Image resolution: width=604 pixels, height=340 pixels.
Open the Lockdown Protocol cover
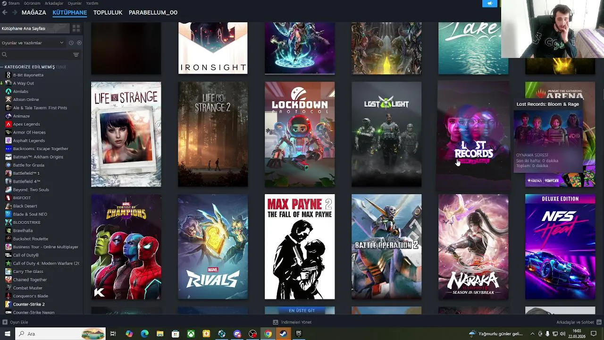point(300,134)
